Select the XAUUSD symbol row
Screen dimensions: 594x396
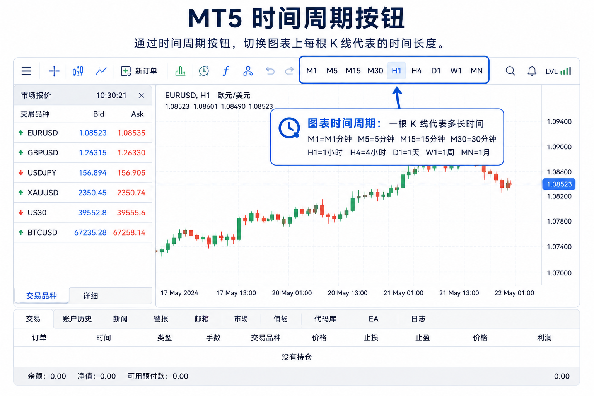[83, 193]
